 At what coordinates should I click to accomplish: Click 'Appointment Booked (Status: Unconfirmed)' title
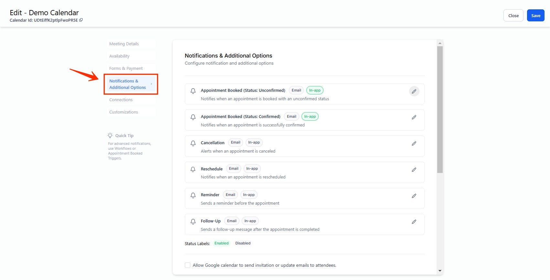[243, 91]
